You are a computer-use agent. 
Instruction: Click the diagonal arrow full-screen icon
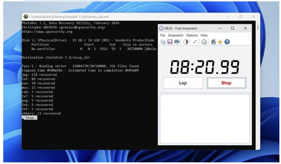click(x=195, y=42)
